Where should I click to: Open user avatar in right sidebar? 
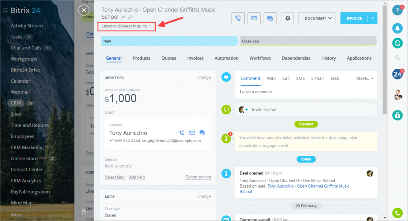tap(397, 95)
